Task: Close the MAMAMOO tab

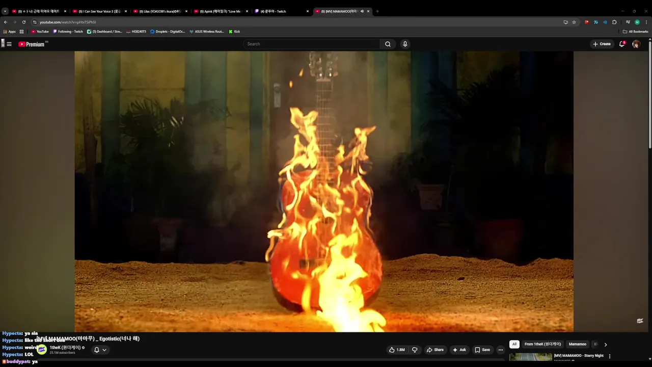Action: [368, 11]
